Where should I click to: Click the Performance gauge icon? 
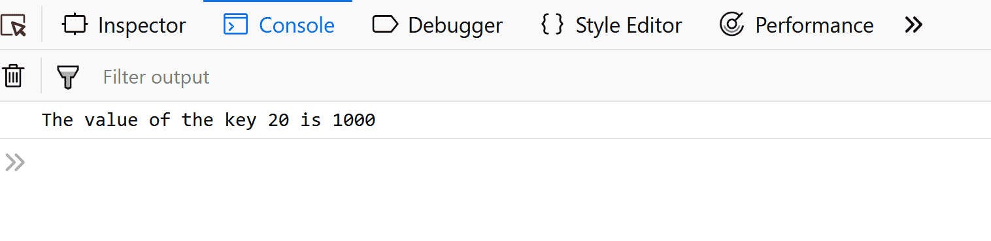coord(731,25)
